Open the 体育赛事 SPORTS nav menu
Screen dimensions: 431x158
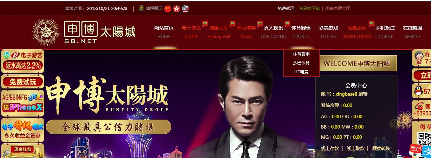pyautogui.click(x=301, y=32)
